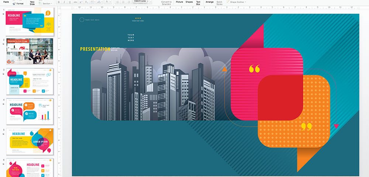Select slide 5 thumbnail with Lorem Ipsum
The image size is (369, 177).
tap(30, 141)
